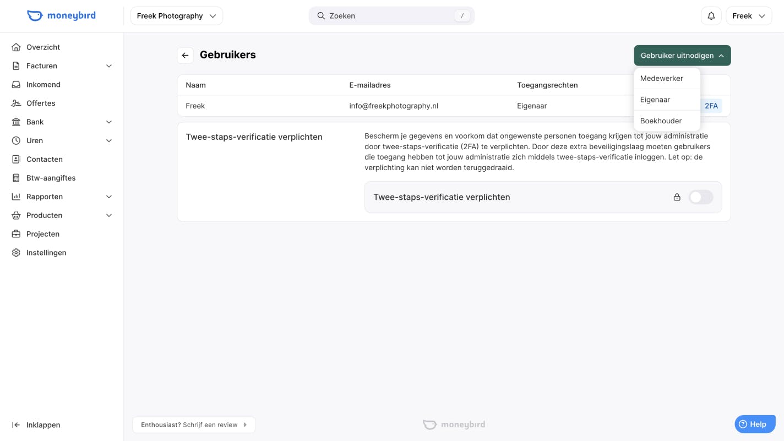
Task: Enable the Twee-staps-verificatie verplichten switch
Action: coord(700,197)
